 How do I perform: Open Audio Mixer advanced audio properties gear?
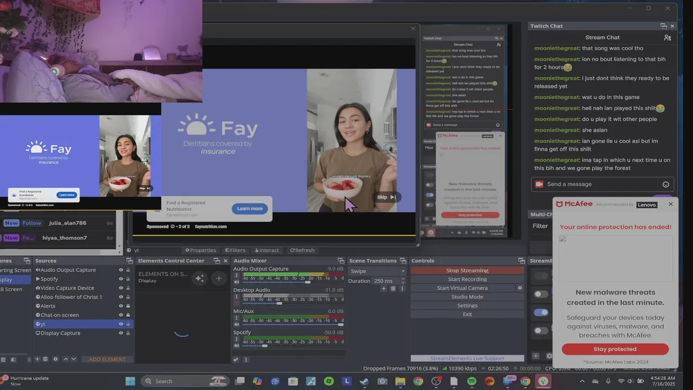click(x=236, y=360)
